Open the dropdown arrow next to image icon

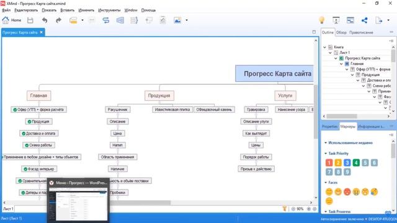[187, 20]
